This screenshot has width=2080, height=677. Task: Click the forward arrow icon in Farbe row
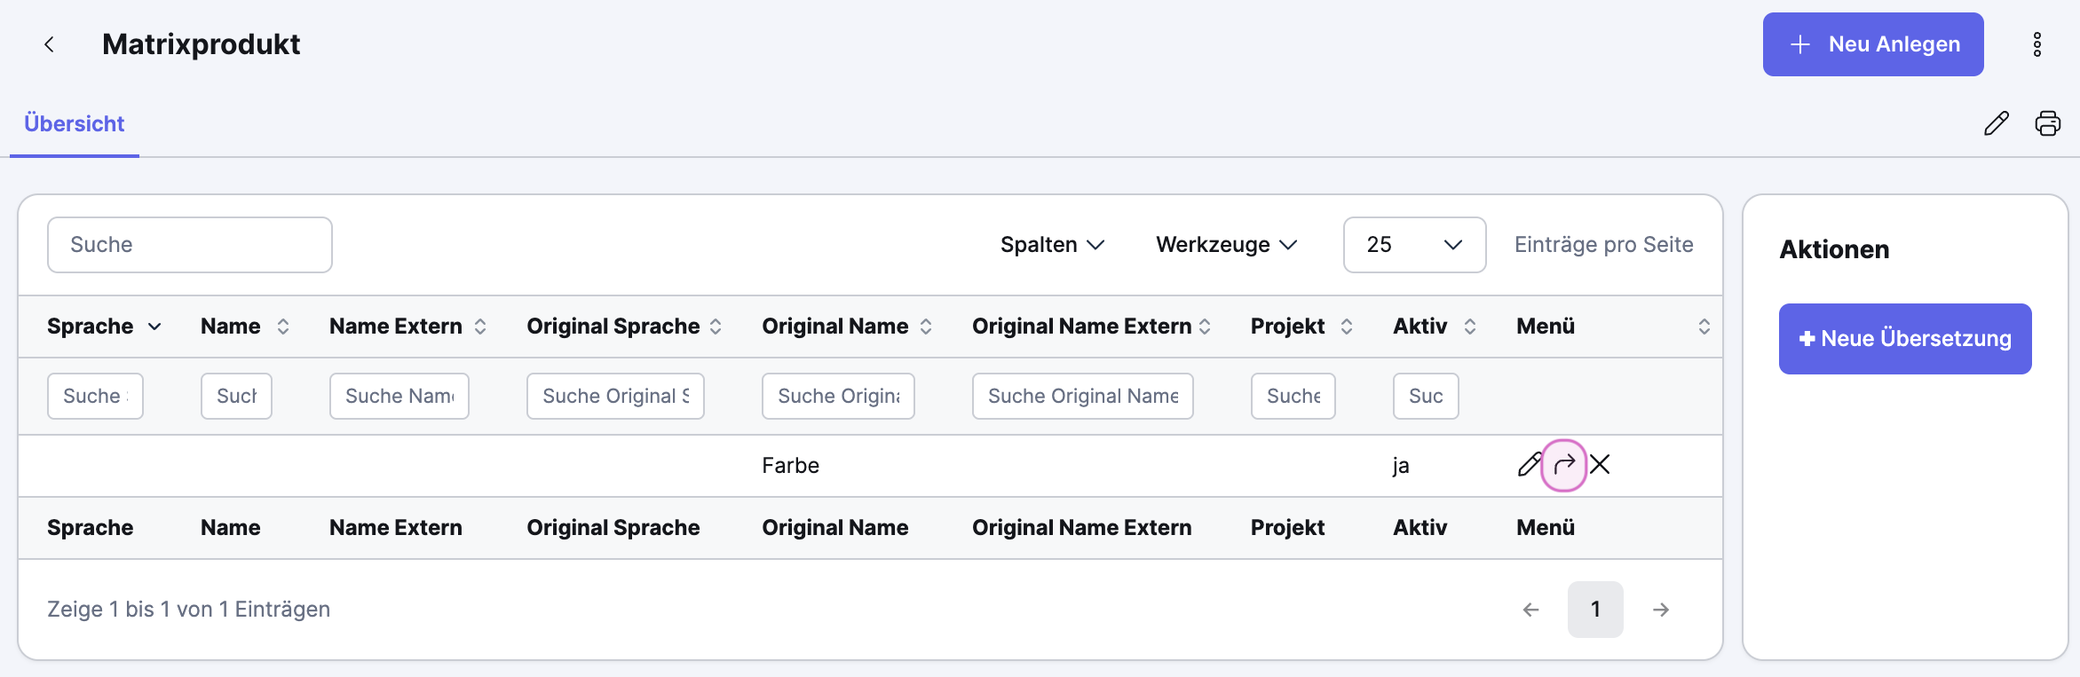(x=1564, y=465)
